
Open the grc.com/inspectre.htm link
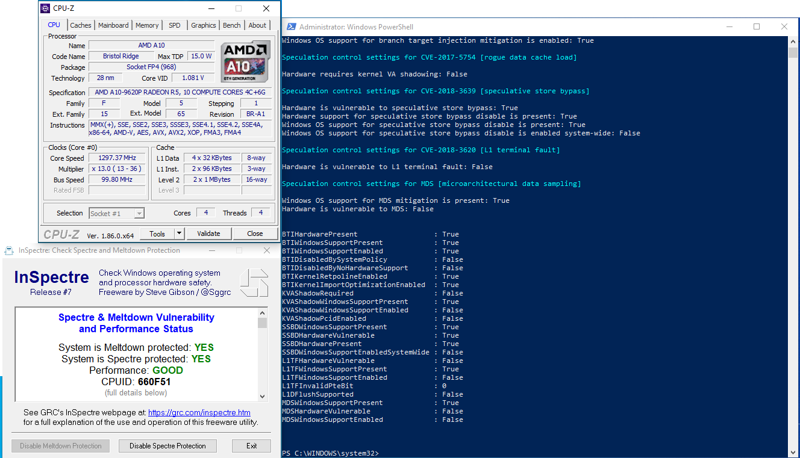pos(199,413)
